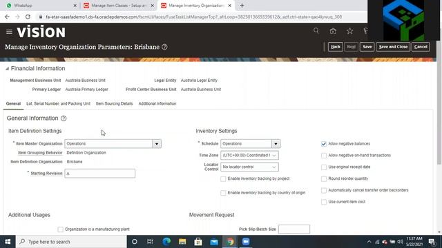The height and width of the screenshot is (248, 442).
Task: Click the browser forward arrow
Action: click(17, 17)
